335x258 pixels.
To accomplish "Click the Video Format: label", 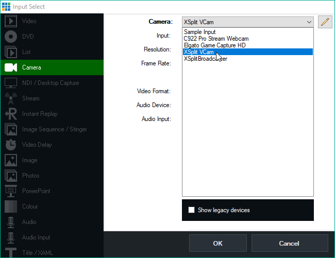I will coord(154,91).
